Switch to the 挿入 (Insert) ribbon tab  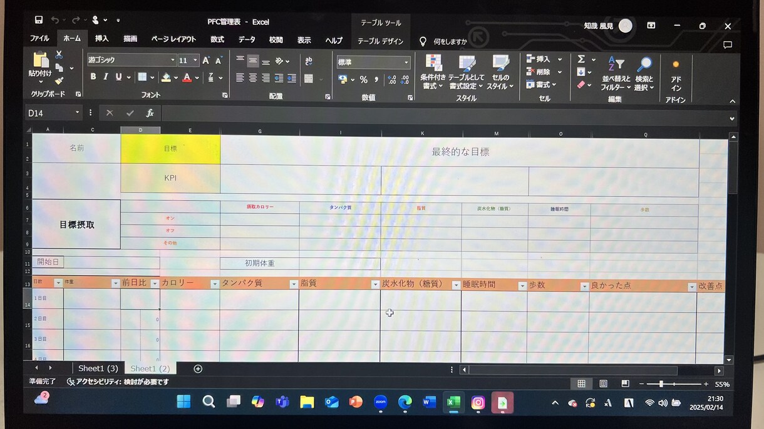pyautogui.click(x=101, y=39)
